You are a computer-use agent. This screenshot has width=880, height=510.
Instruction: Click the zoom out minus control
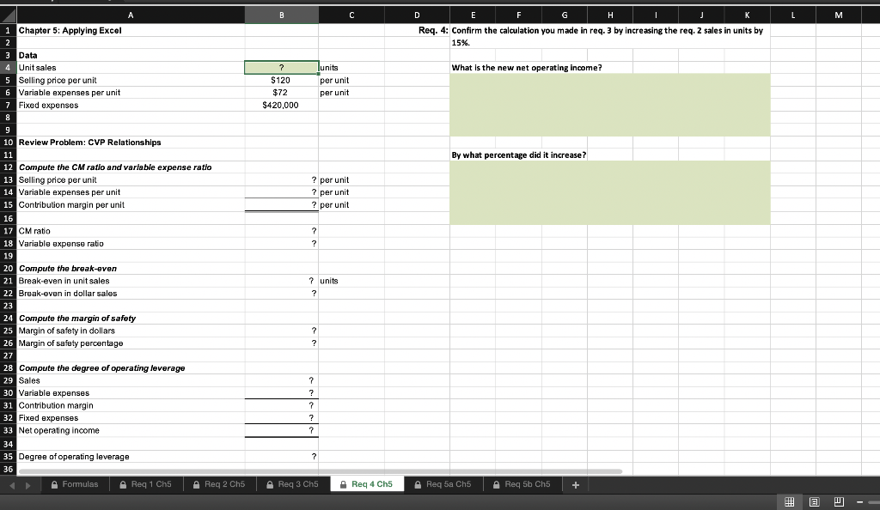861,501
